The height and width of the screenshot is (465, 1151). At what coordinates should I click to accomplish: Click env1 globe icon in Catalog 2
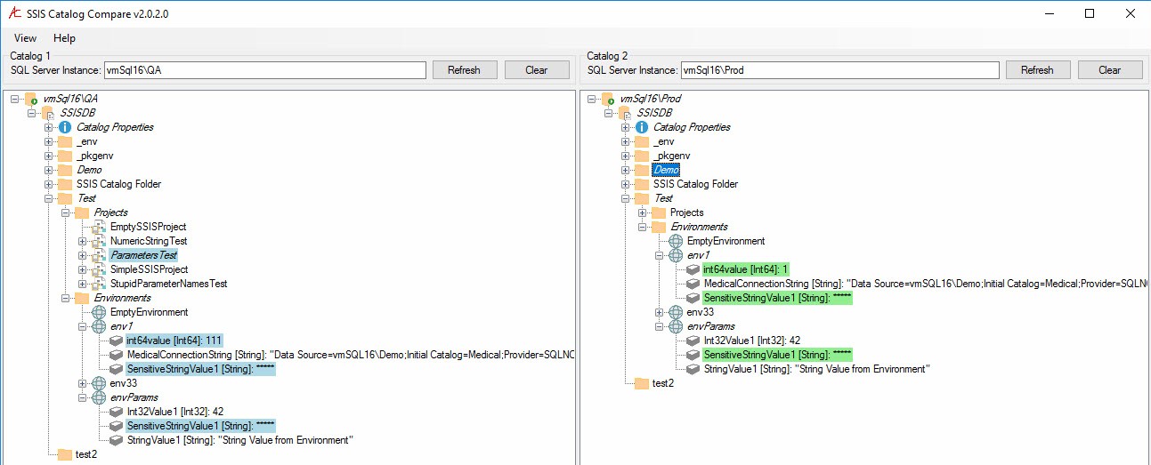tap(676, 255)
